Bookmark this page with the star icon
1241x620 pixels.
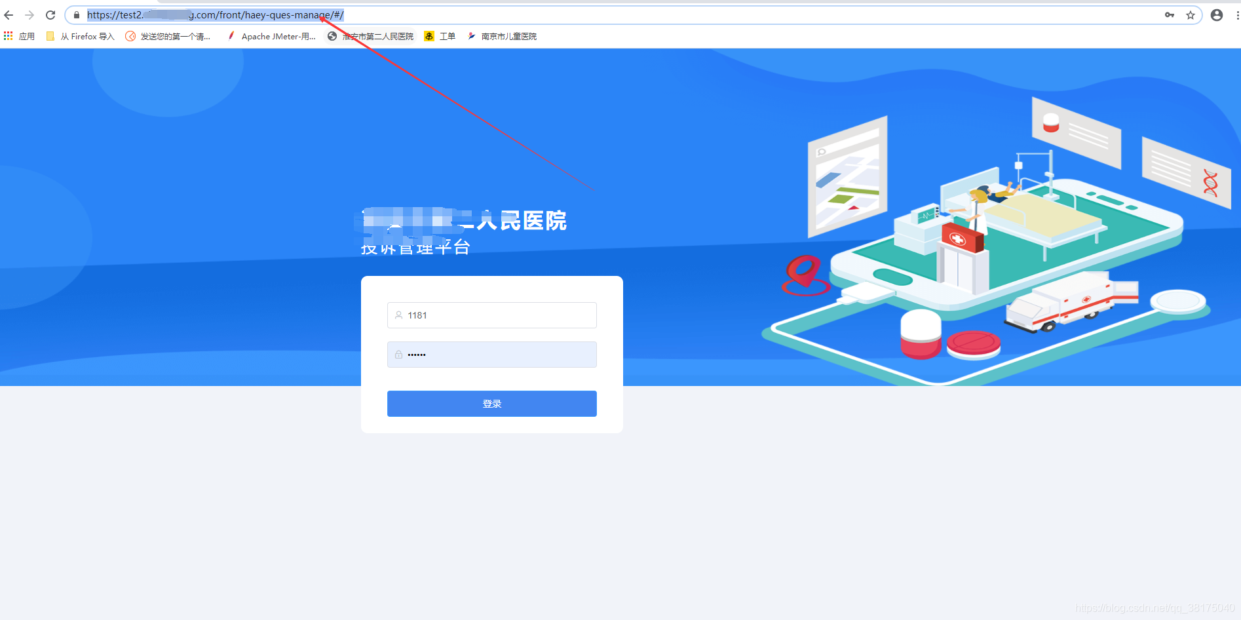1191,15
